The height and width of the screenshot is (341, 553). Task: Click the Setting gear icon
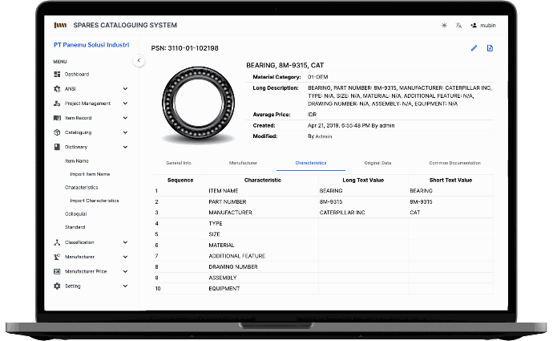coord(57,286)
